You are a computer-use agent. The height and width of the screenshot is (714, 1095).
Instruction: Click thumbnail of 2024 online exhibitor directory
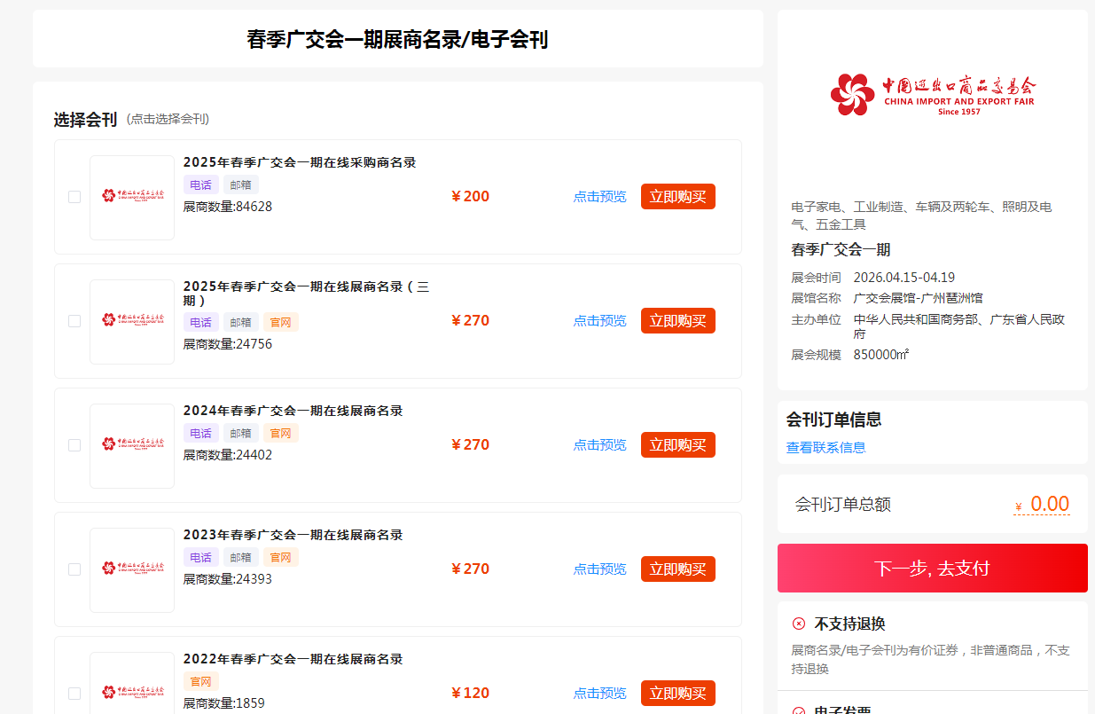pyautogui.click(x=132, y=445)
